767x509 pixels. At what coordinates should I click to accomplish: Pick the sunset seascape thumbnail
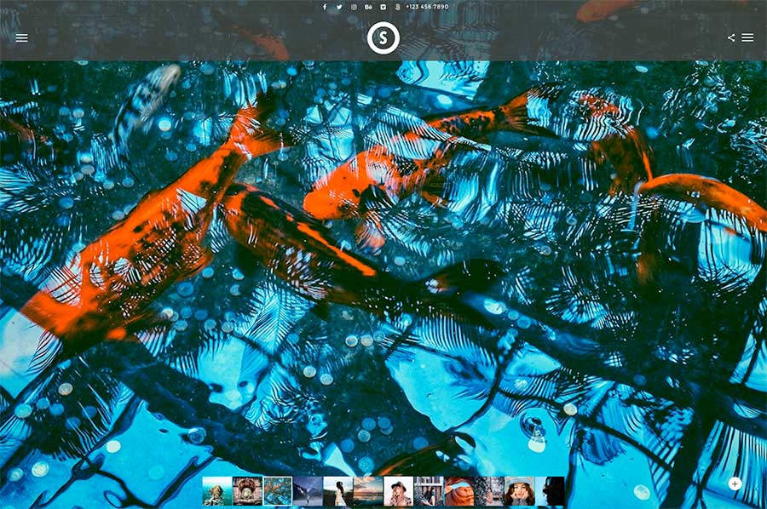click(x=367, y=491)
